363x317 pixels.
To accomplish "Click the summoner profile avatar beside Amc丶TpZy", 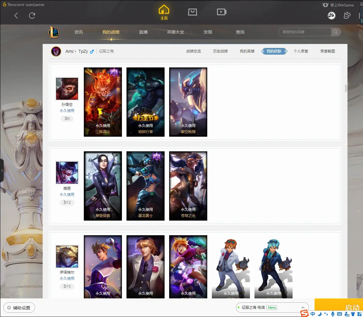I will tap(56, 51).
